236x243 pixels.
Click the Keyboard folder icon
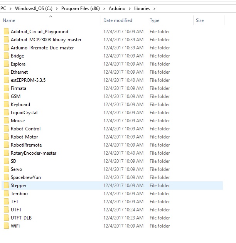point(6,104)
